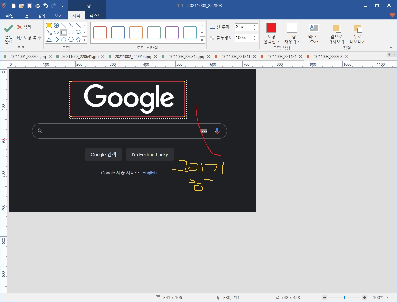Click the 삭제 delete button
This screenshot has height=302, width=397.
point(24,27)
